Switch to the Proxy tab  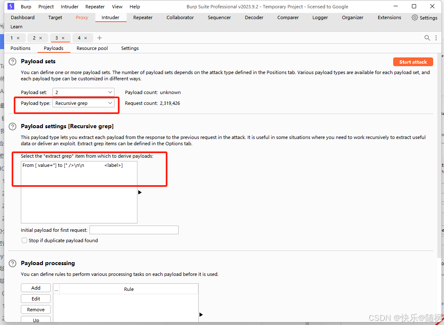point(82,17)
